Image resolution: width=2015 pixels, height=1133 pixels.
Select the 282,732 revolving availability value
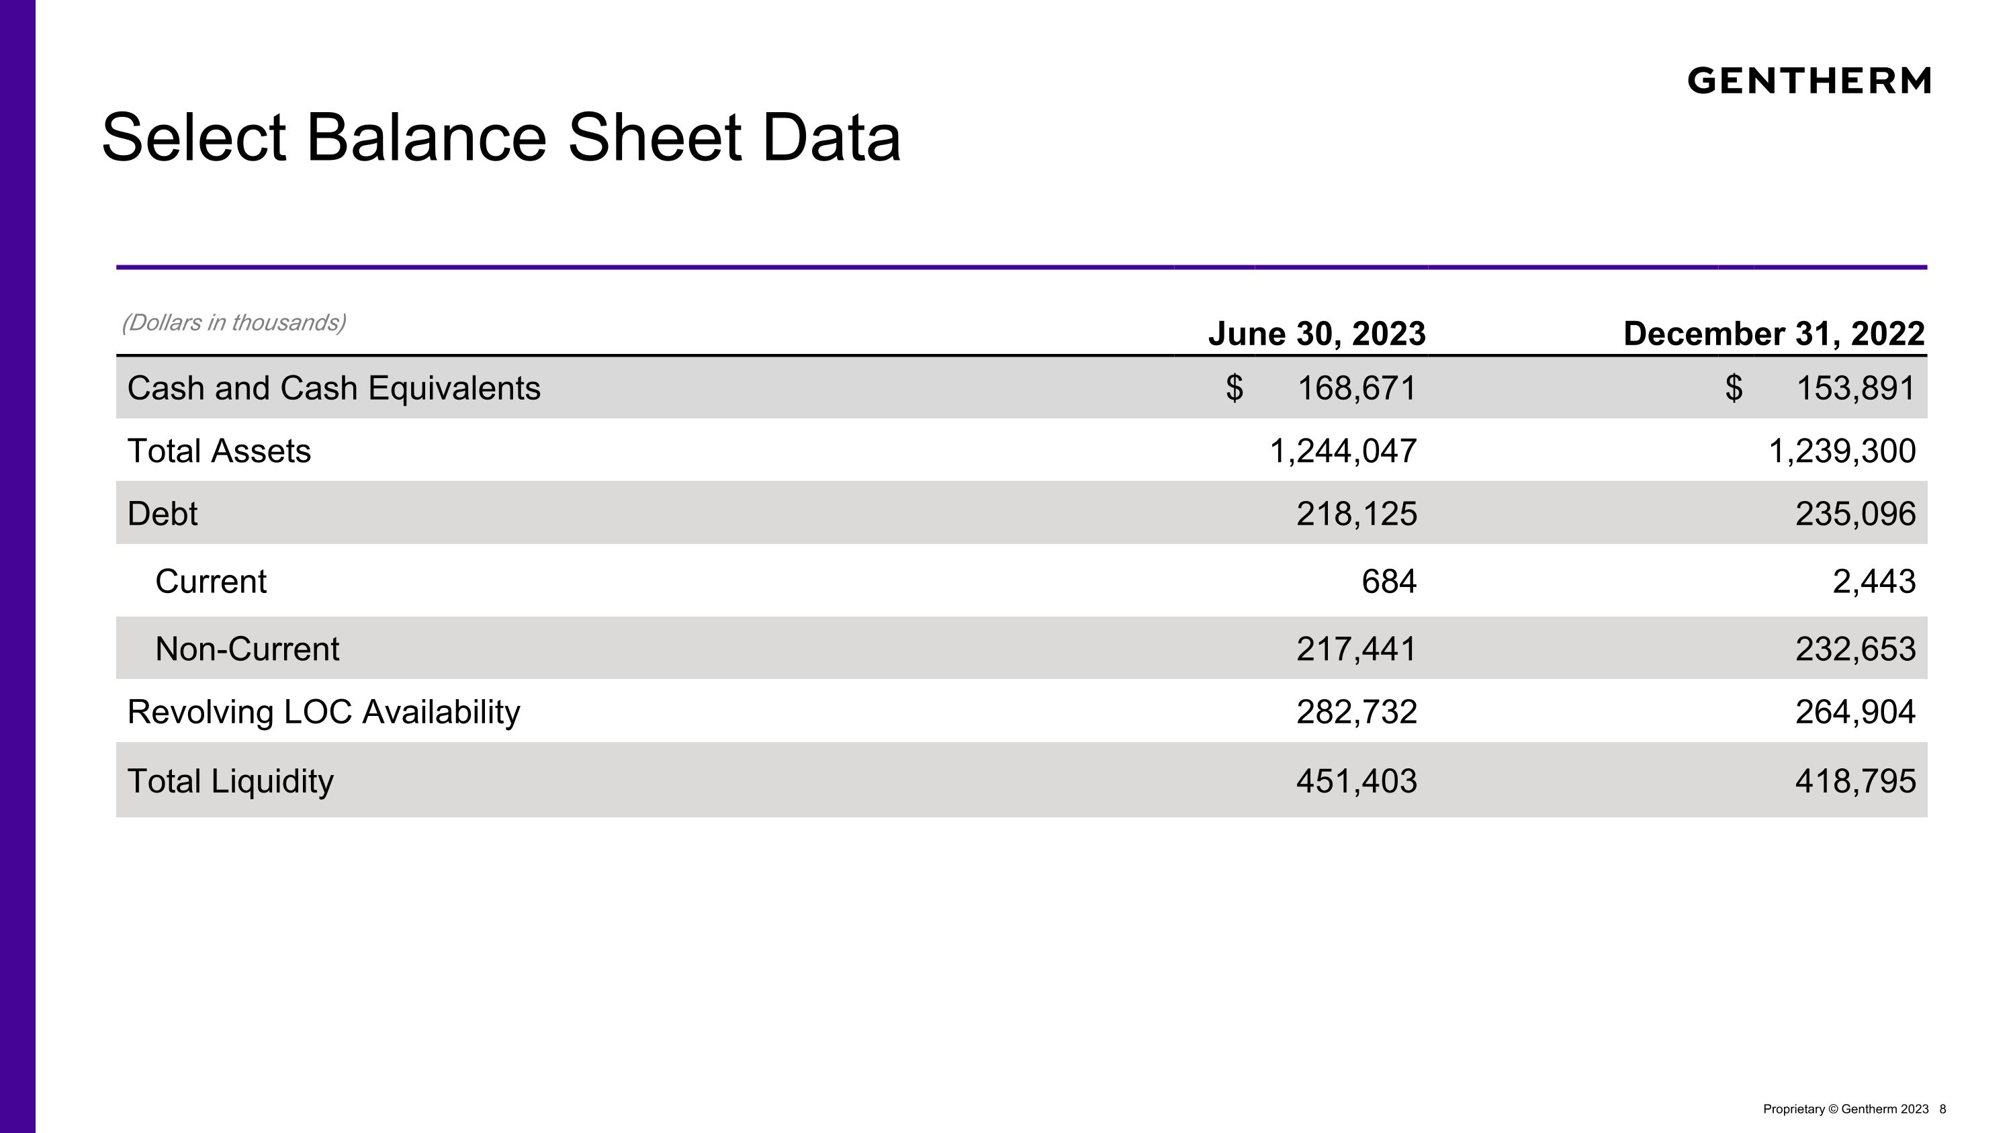1356,711
